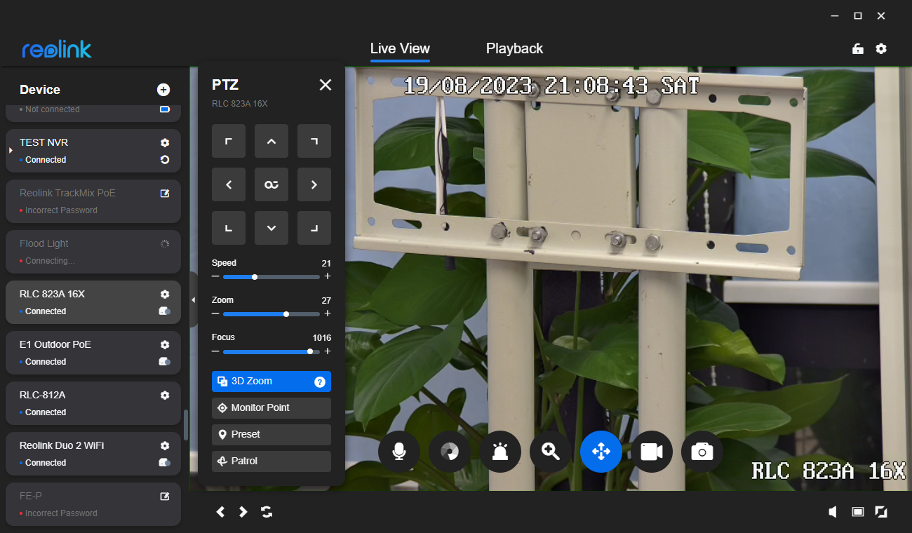
Task: Click the device list scrollbar
Action: 186,424
